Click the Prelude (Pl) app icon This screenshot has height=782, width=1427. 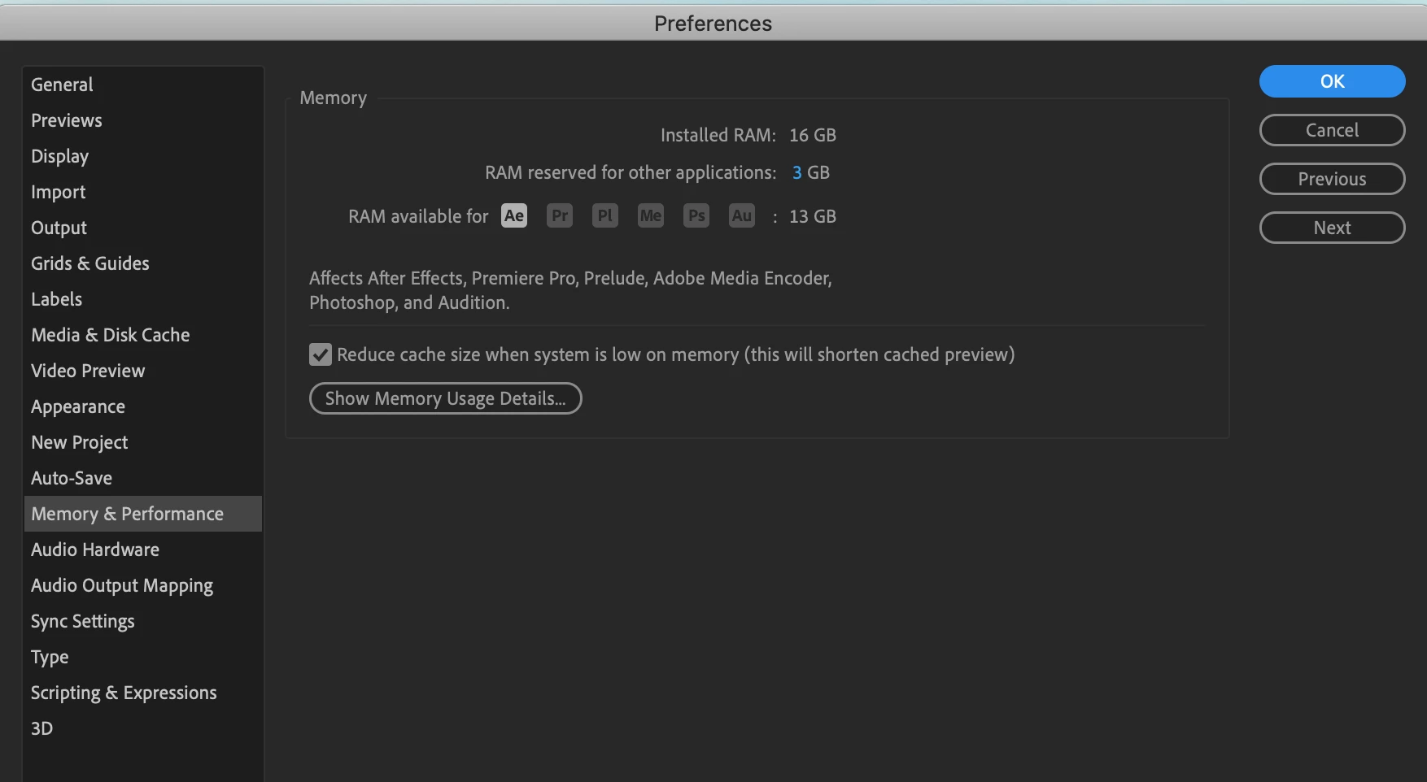605,215
